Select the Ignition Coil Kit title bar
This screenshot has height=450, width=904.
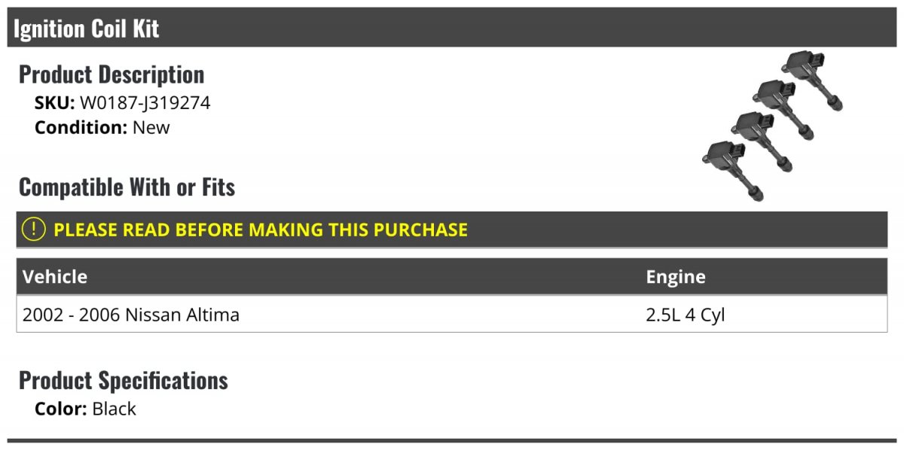[x=452, y=28]
